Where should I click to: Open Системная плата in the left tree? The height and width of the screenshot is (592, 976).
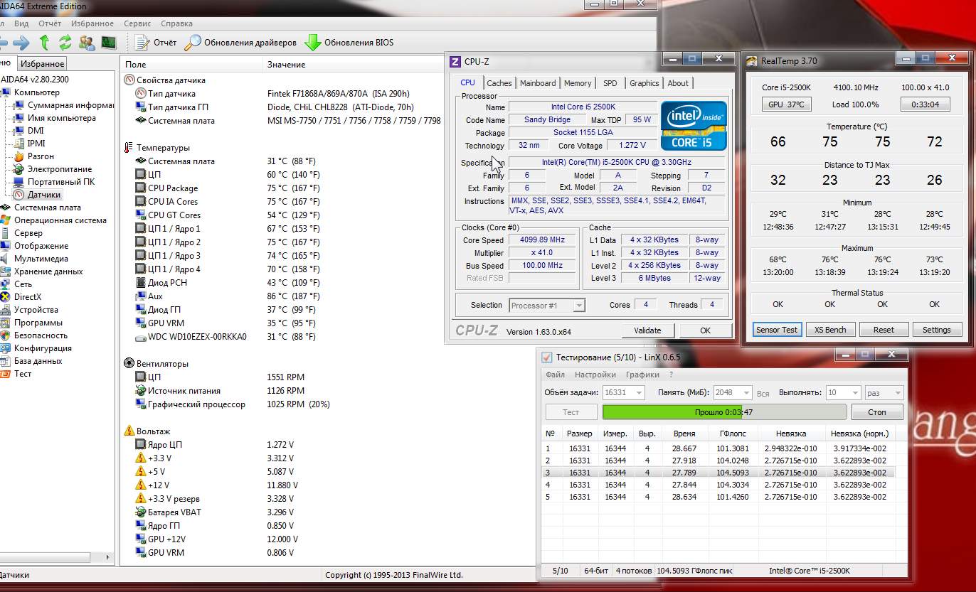[41, 208]
